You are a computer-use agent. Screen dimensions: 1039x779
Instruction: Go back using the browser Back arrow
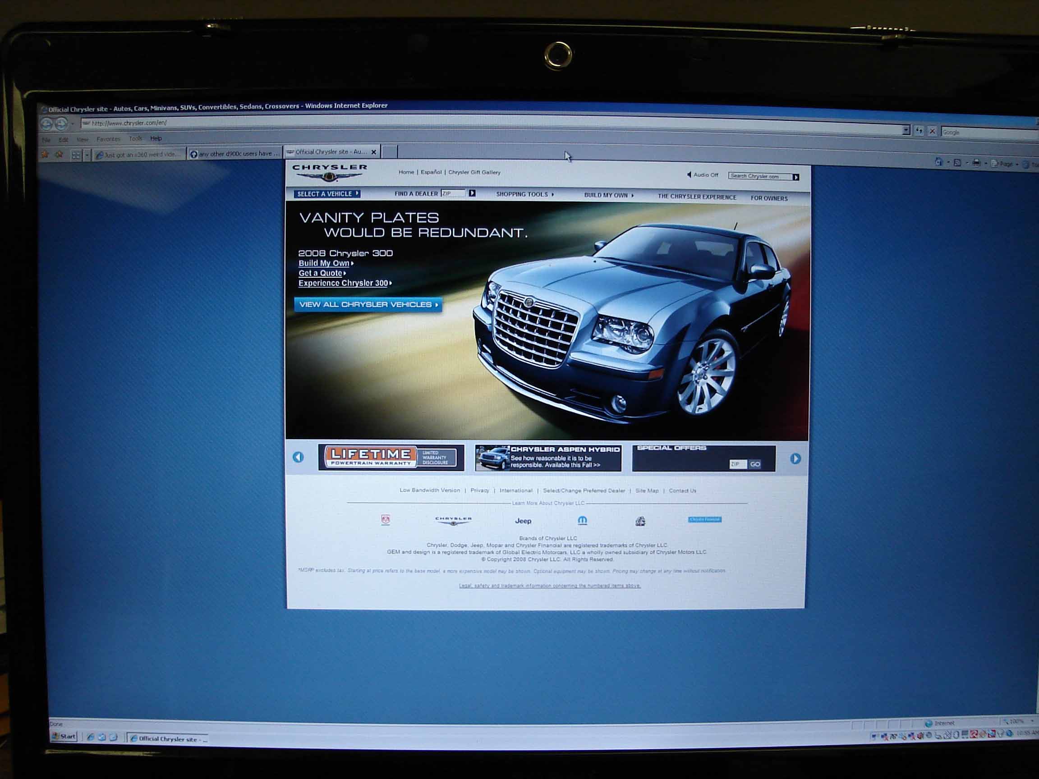[46, 124]
